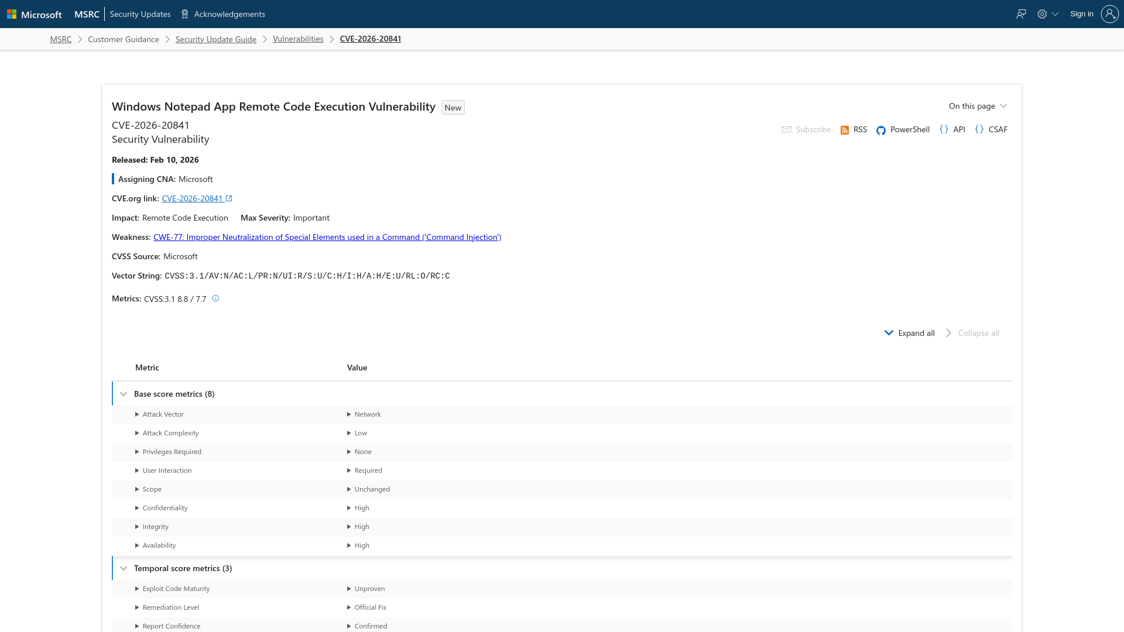Collapse the Temporal score metrics section
1124x632 pixels.
[x=124, y=568]
